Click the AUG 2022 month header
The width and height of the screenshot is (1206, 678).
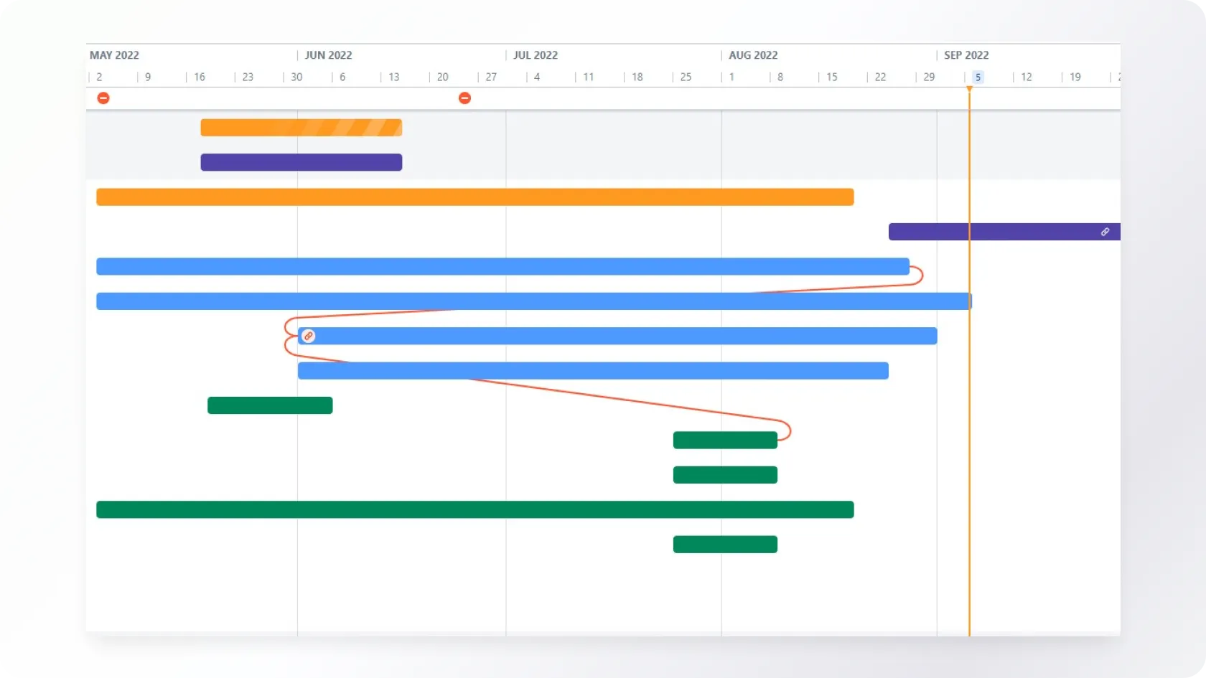point(752,55)
